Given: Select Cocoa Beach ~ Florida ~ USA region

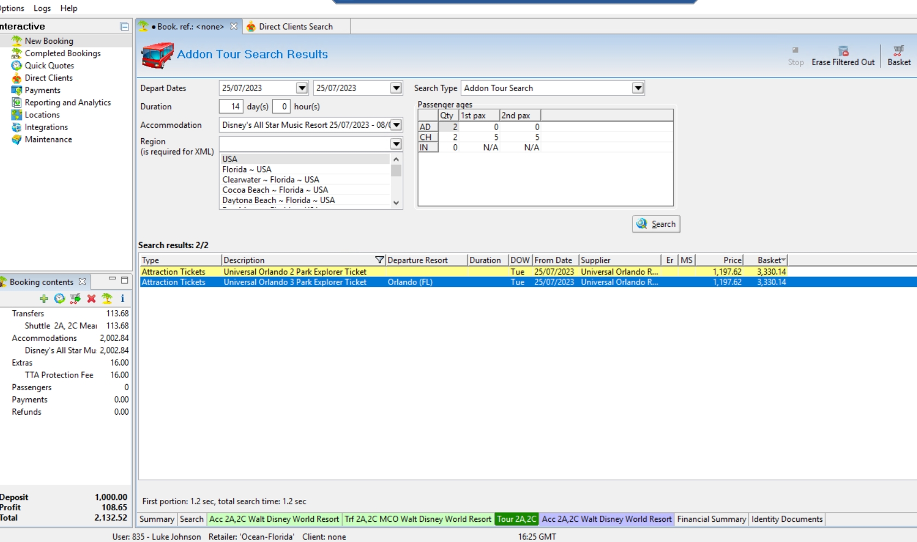Looking at the screenshot, I should click(305, 190).
